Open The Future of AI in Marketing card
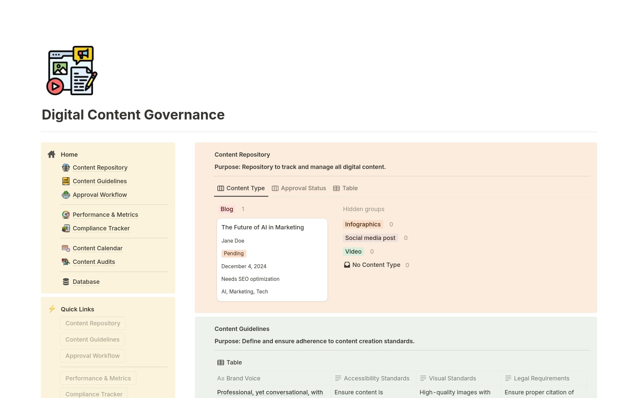The image size is (638, 398). [263, 227]
